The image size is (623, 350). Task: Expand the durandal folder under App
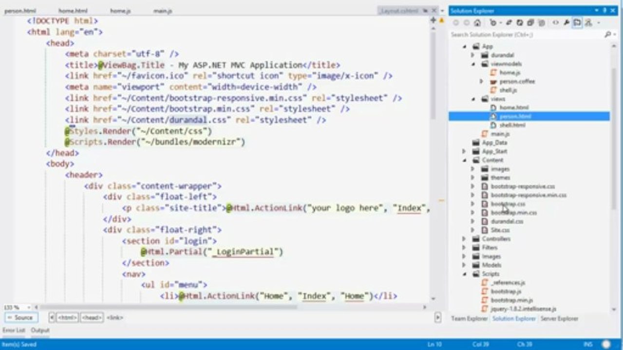coord(472,55)
